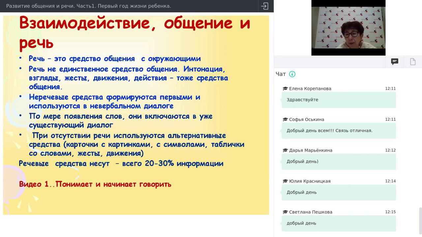Click the line "Речевые средства несут – всего 20-30% информации"

tap(121, 164)
